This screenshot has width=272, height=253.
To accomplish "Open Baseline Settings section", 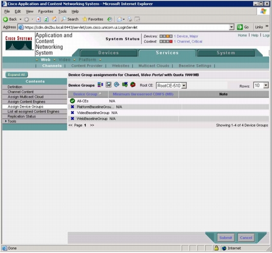I will pos(195,66).
